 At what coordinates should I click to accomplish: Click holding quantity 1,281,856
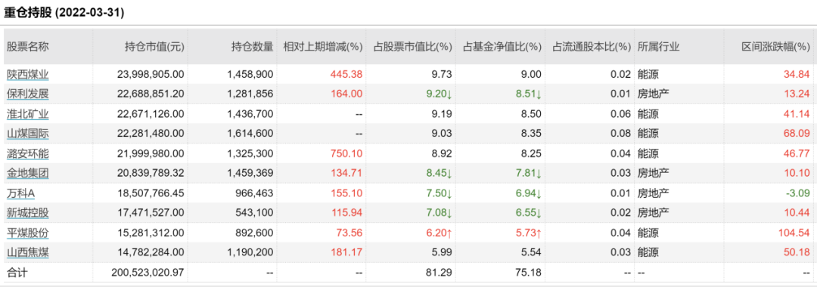tap(250, 94)
